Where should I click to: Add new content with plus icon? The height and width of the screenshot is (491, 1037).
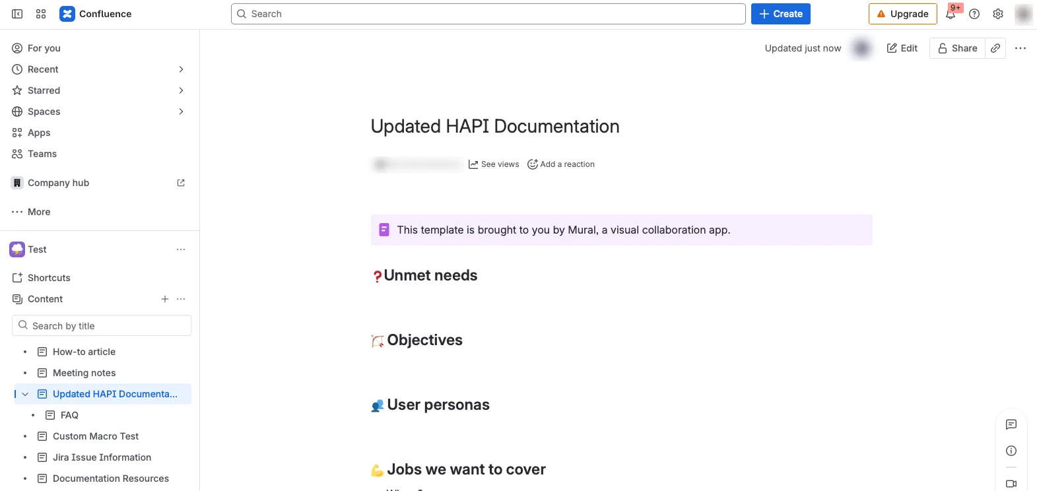165,299
